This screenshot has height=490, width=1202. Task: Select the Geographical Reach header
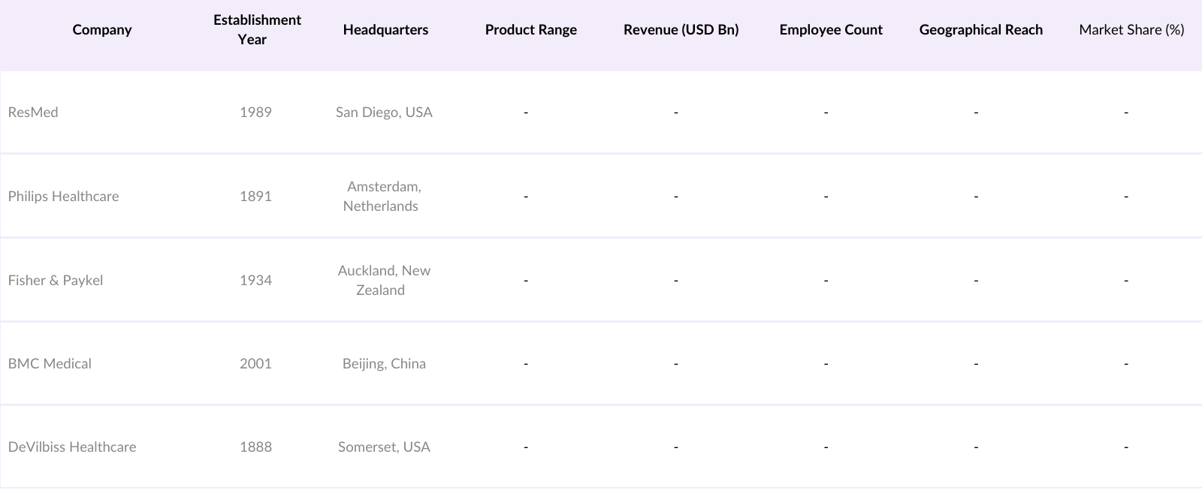(980, 30)
